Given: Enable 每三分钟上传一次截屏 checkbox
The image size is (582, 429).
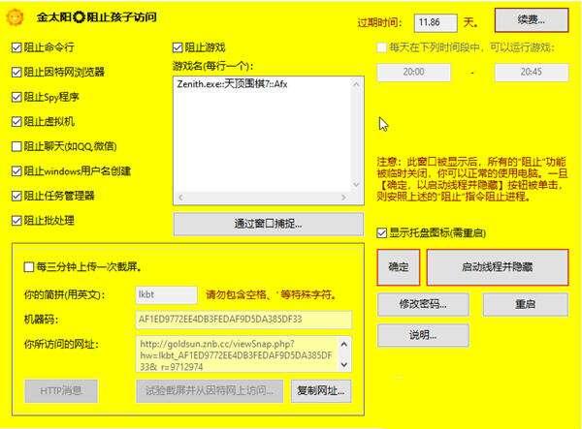Looking at the screenshot, I should click(x=29, y=266).
